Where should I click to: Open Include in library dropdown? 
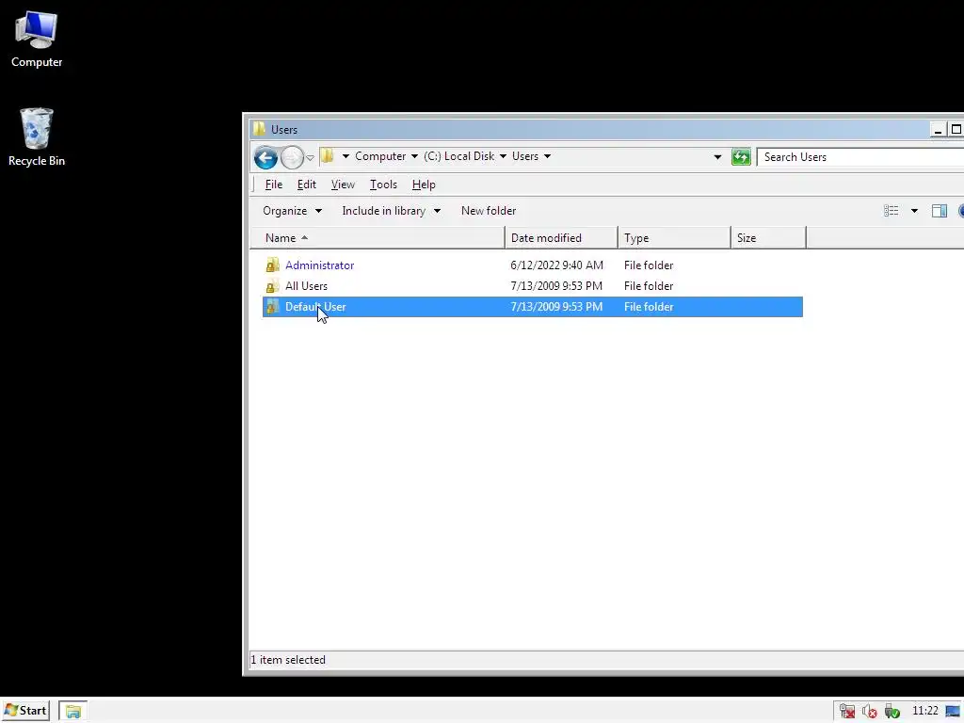click(391, 211)
